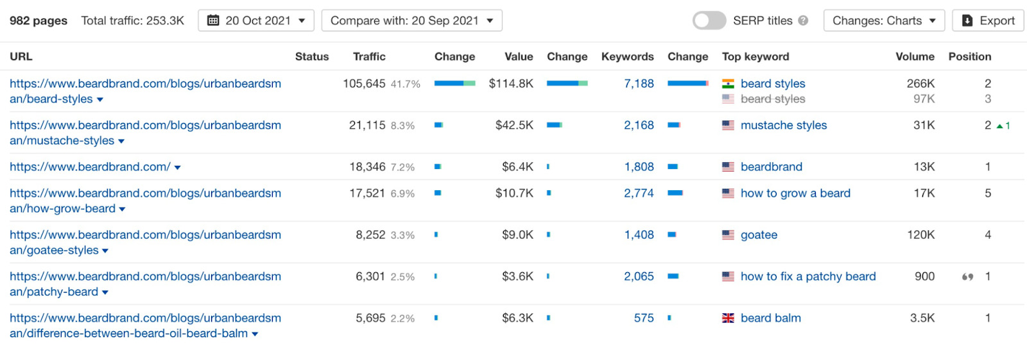Expand the beard-styles URL caret
This screenshot has width=1027, height=344.
(x=100, y=100)
